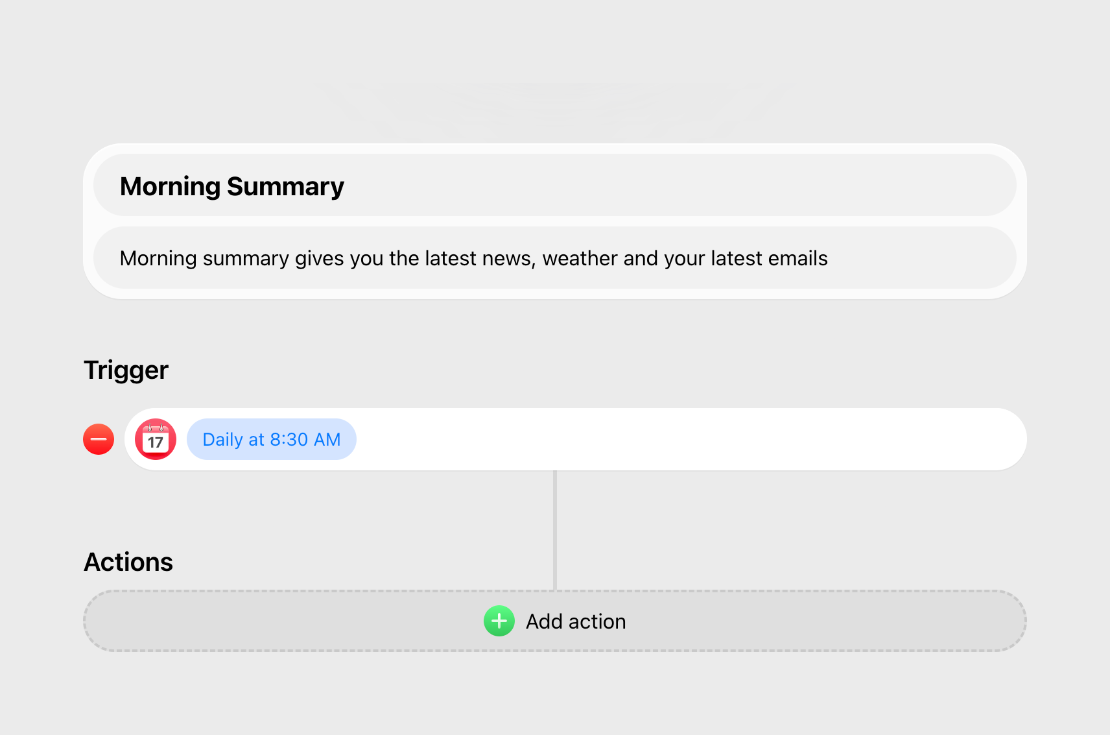Select the Trigger section heading
Viewport: 1110px width, 735px height.
tap(126, 370)
